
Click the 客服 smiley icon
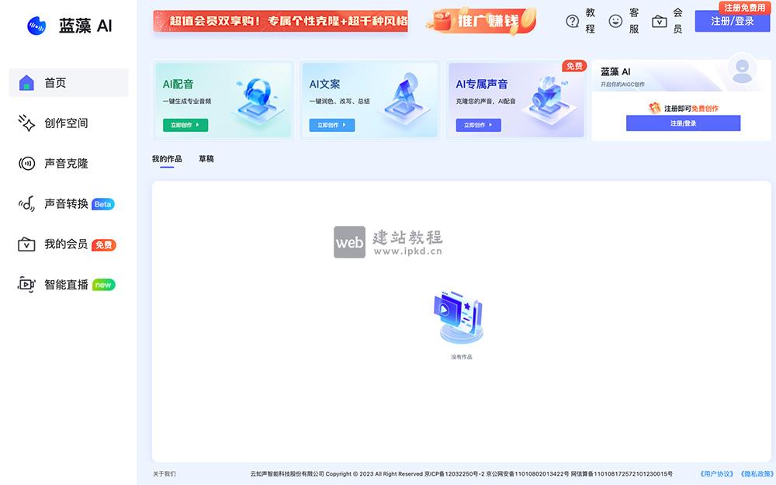615,21
